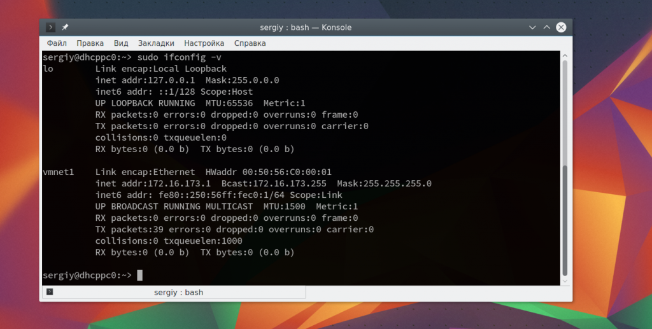Click the terminal icon in the bash tab

pyautogui.click(x=50, y=292)
